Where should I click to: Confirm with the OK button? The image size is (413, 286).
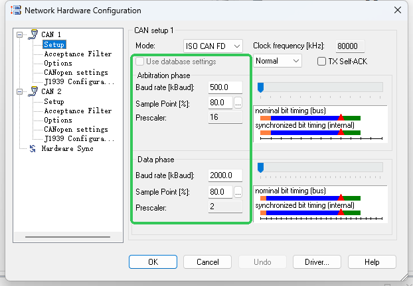[x=153, y=262]
